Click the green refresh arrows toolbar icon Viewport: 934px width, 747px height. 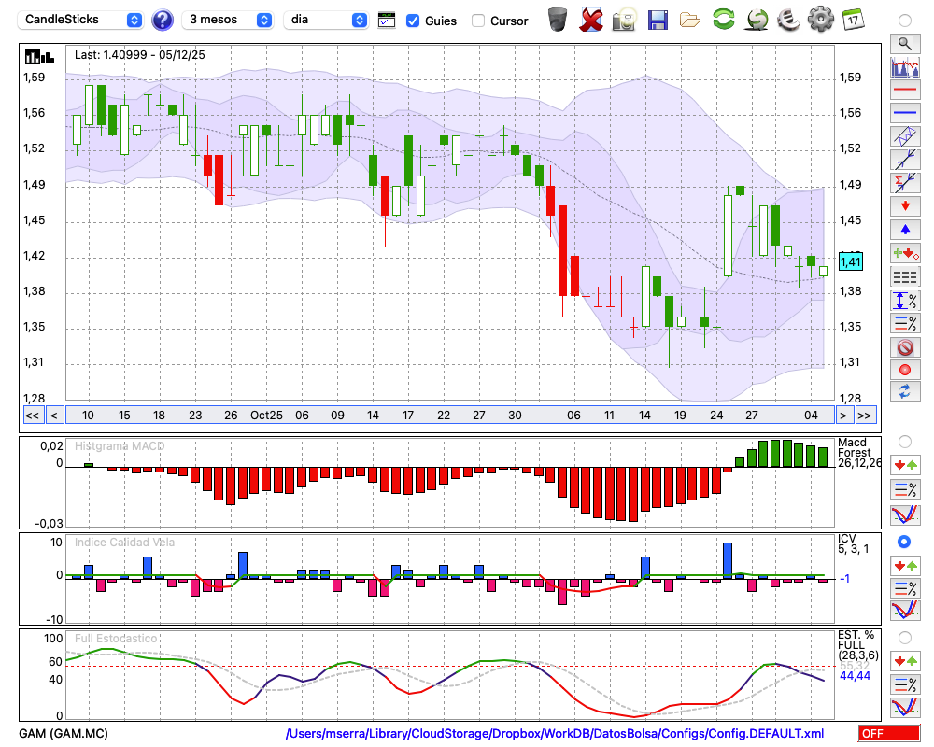[723, 19]
